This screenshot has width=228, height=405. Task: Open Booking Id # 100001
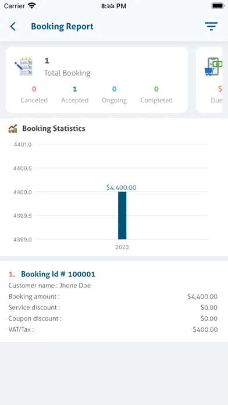click(x=58, y=274)
